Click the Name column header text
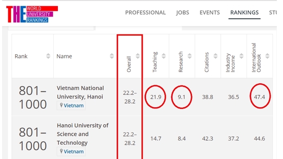The height and width of the screenshot is (159, 283). tap(64, 56)
